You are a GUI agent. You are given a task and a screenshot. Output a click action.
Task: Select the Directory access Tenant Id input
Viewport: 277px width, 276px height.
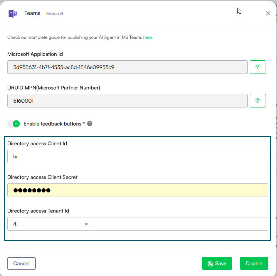pos(138,224)
